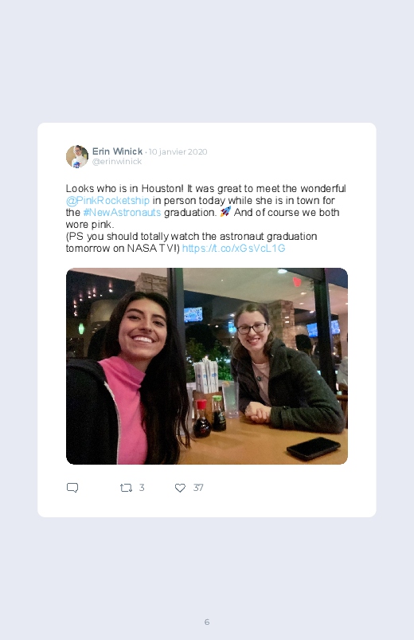Open Erin Winick's profile avatar
Viewport: 414px width, 640px height.
click(77, 156)
